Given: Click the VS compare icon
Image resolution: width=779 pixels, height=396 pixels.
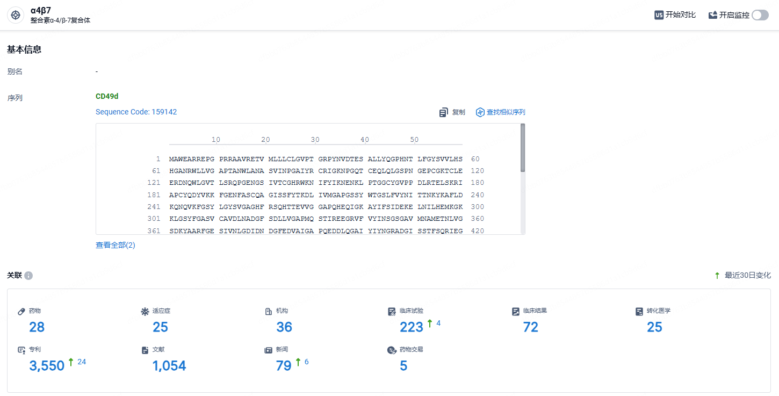Looking at the screenshot, I should pyautogui.click(x=659, y=15).
